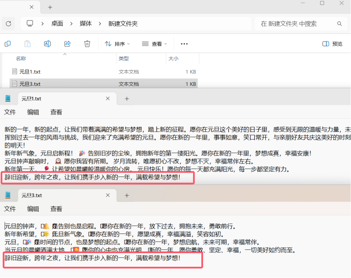Click the refresh icon in Explorer
The width and height of the screenshot is (351, 278).
[x=8, y=24]
